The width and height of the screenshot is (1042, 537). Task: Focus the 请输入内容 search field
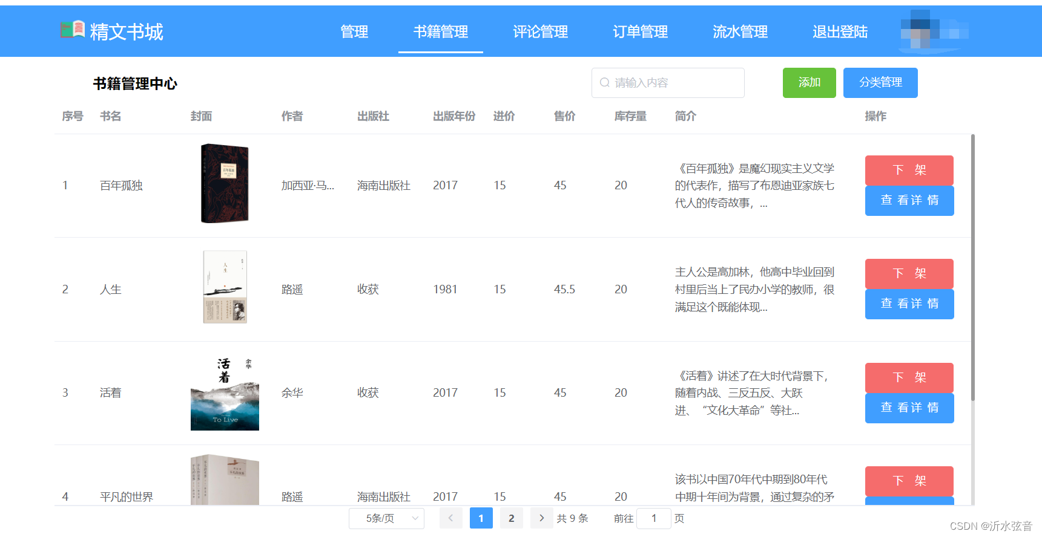click(x=668, y=83)
